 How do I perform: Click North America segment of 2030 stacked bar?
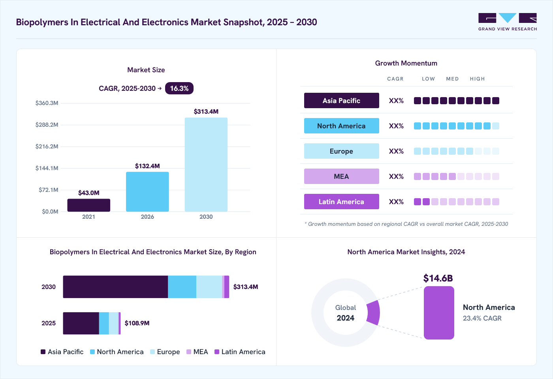click(182, 287)
